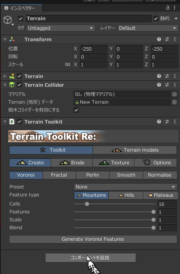Open Transform component help icon
Viewport: 180px width, 274px height.
[159, 39]
